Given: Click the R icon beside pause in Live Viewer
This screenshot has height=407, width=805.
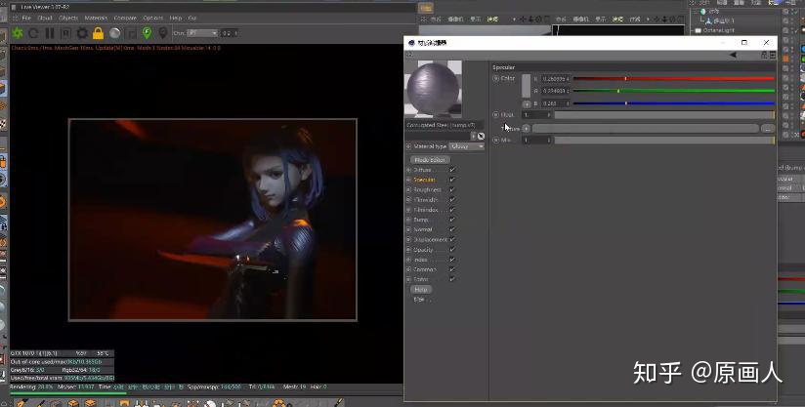Looking at the screenshot, I should tap(66, 33).
